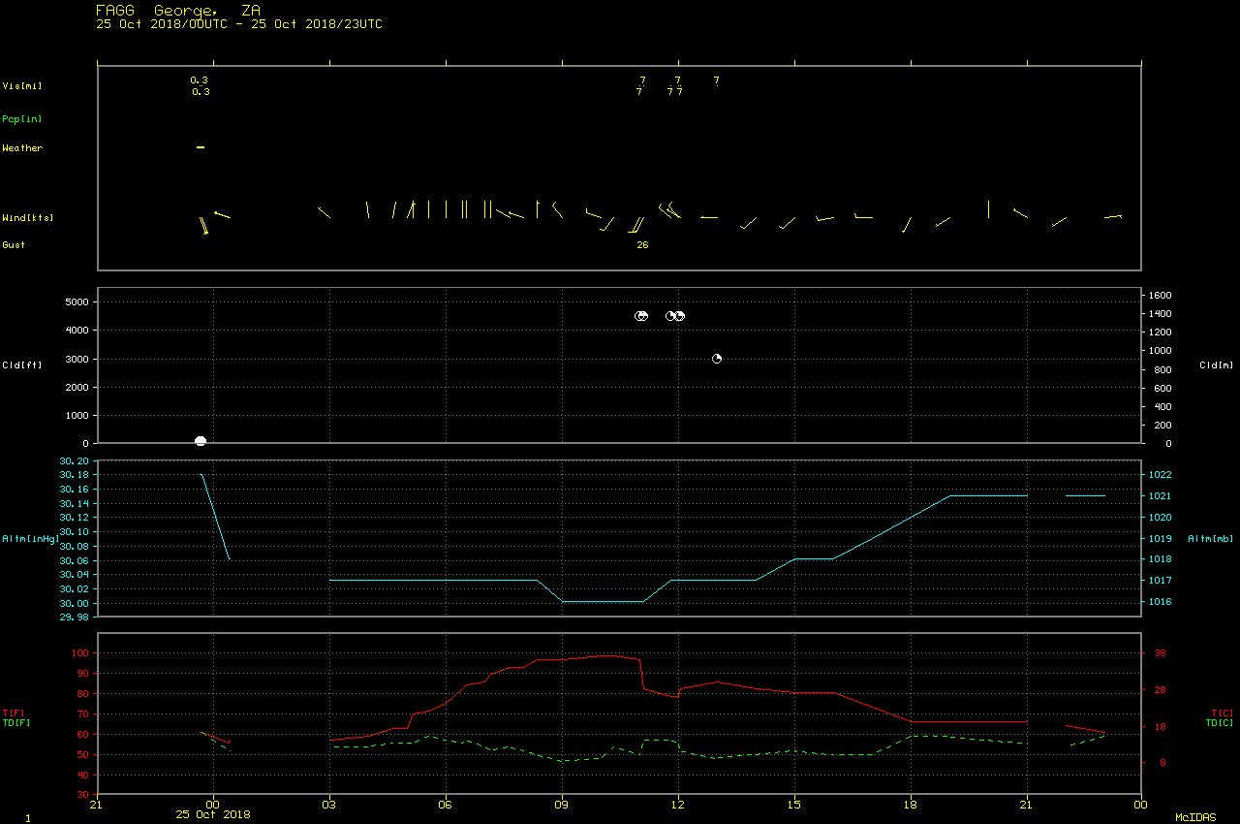Viewport: 1240px width, 824px height.
Task: Click the '03' hour label on time axis
Action: [329, 804]
